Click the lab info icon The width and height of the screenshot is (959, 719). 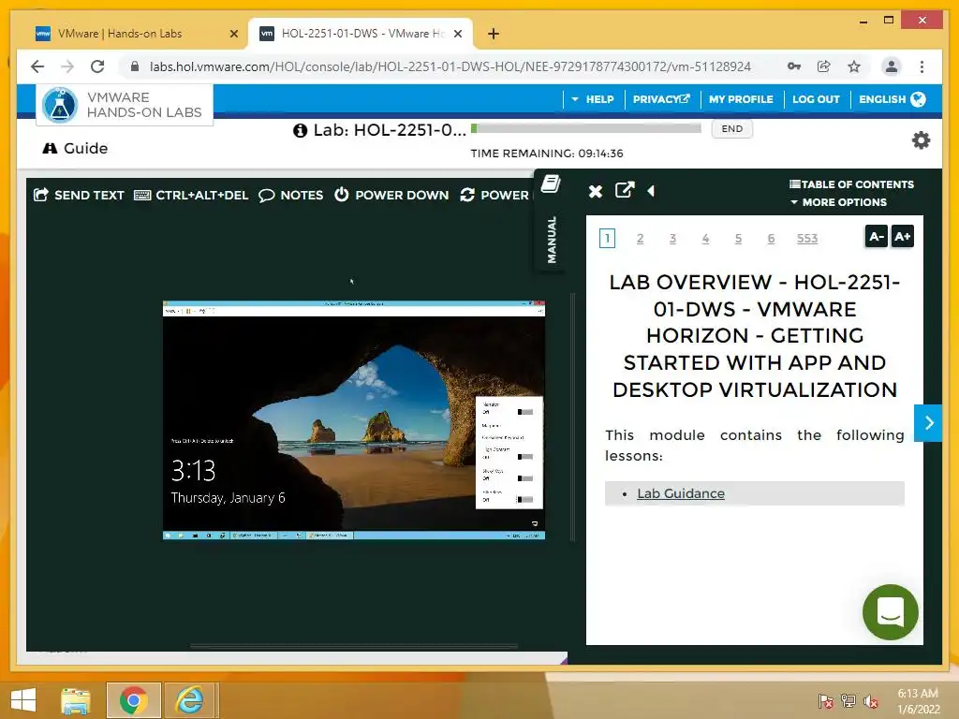(x=300, y=130)
